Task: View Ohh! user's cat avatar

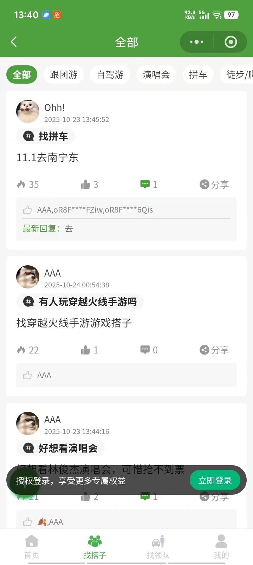Action: pos(28,111)
